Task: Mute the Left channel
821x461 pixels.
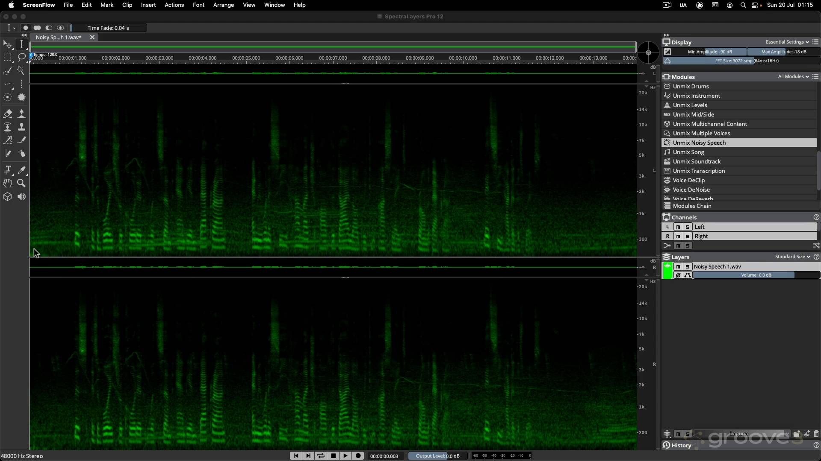Action: 678,227
